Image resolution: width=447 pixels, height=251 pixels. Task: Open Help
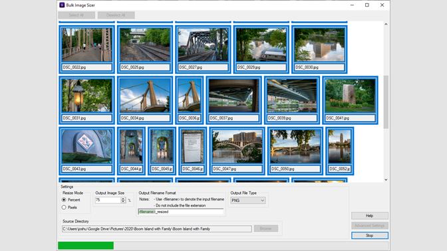(x=370, y=216)
